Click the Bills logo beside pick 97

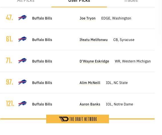[x=22, y=82]
